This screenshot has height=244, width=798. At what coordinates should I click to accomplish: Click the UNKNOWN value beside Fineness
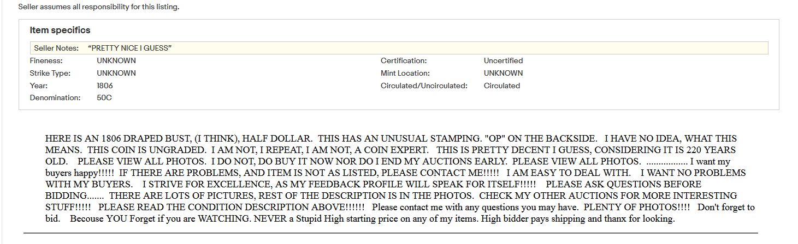coord(116,61)
